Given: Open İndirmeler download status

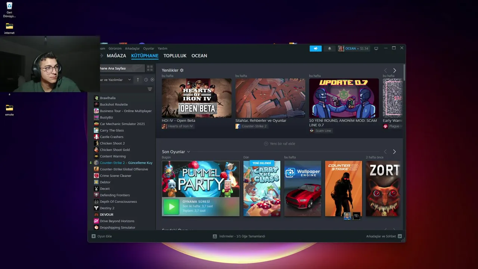Looking at the screenshot, I should [x=239, y=236].
